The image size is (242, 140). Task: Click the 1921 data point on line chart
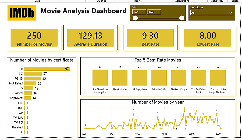tap(85, 129)
